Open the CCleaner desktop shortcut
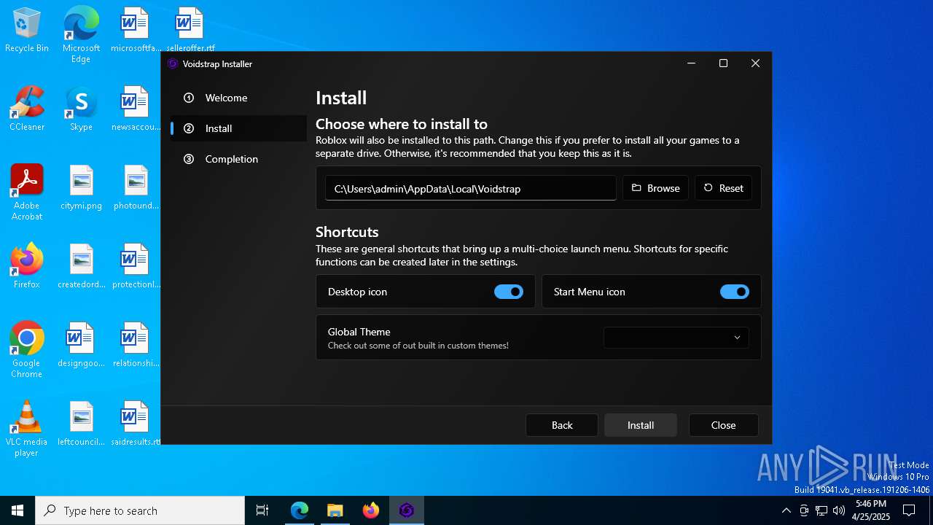933x525 pixels. (x=27, y=108)
